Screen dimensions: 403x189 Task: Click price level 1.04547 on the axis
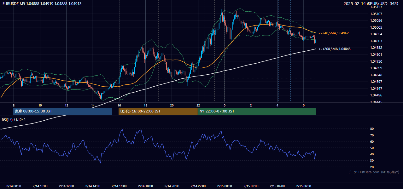(x=376, y=89)
